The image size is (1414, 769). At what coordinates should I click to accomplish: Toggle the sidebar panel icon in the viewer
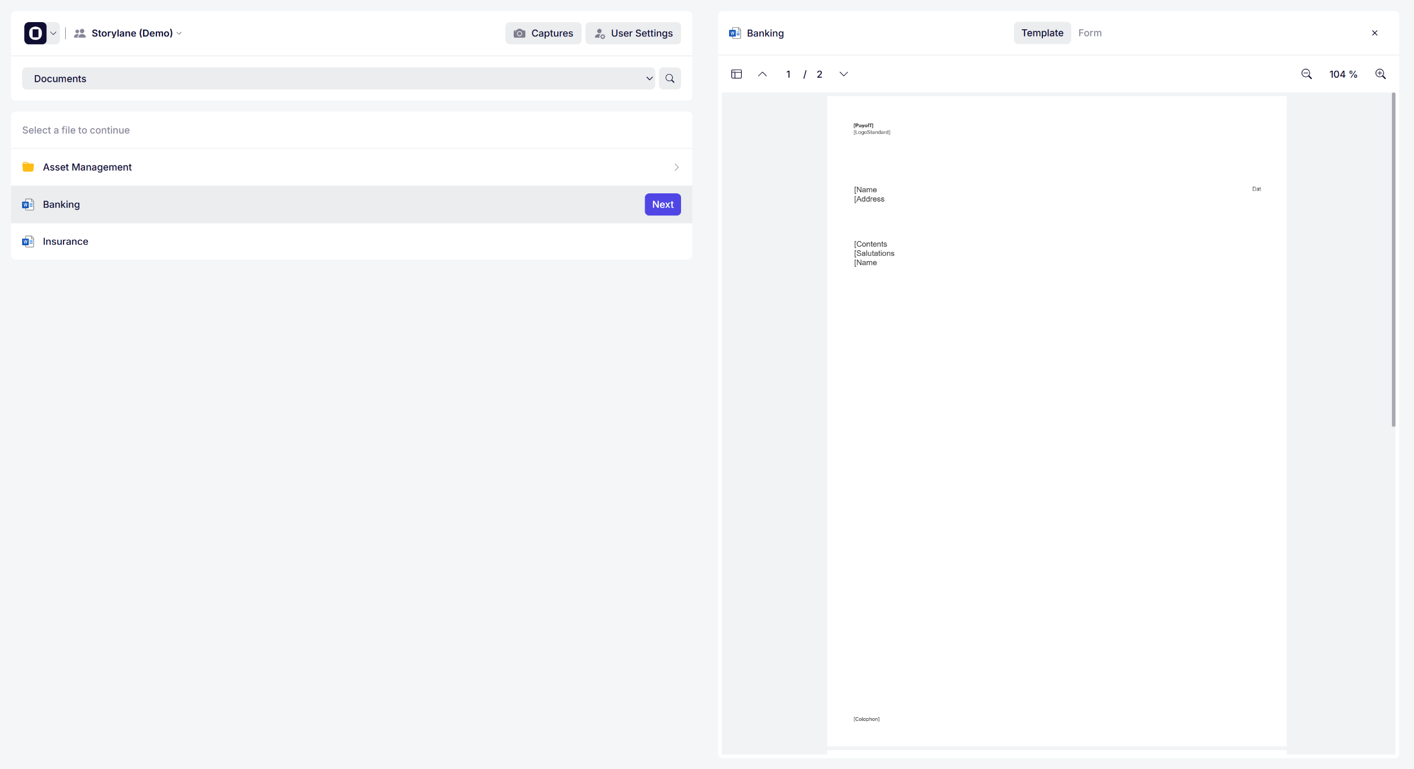(x=736, y=74)
